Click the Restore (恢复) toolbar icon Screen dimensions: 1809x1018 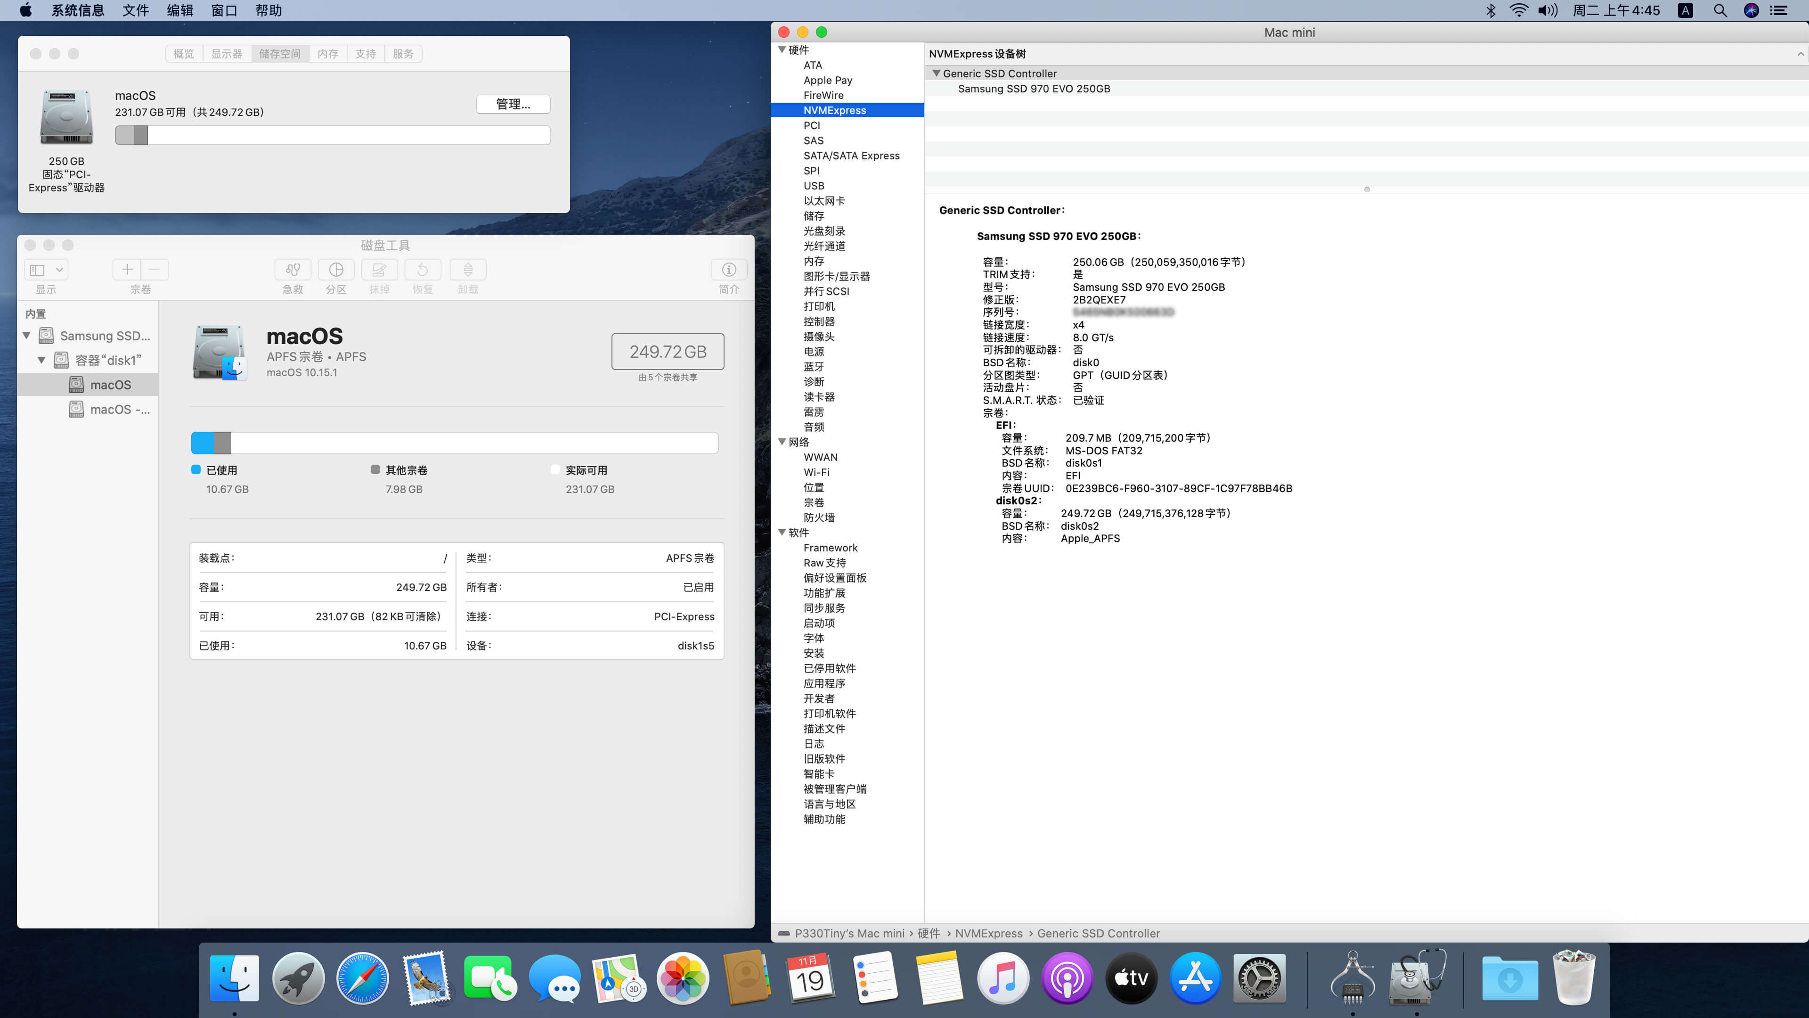coord(423,270)
